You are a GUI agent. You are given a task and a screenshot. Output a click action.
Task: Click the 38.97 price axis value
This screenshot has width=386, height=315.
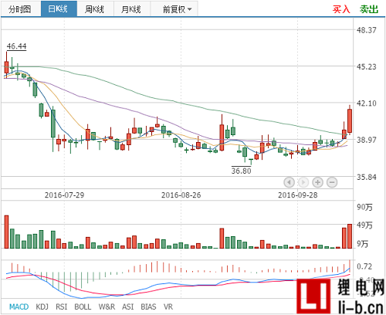tap(367, 140)
